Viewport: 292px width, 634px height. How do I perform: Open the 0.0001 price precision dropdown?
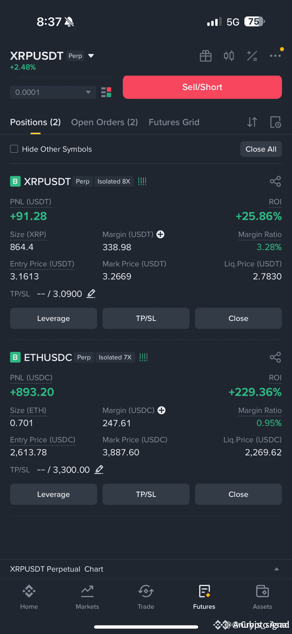[x=53, y=92]
